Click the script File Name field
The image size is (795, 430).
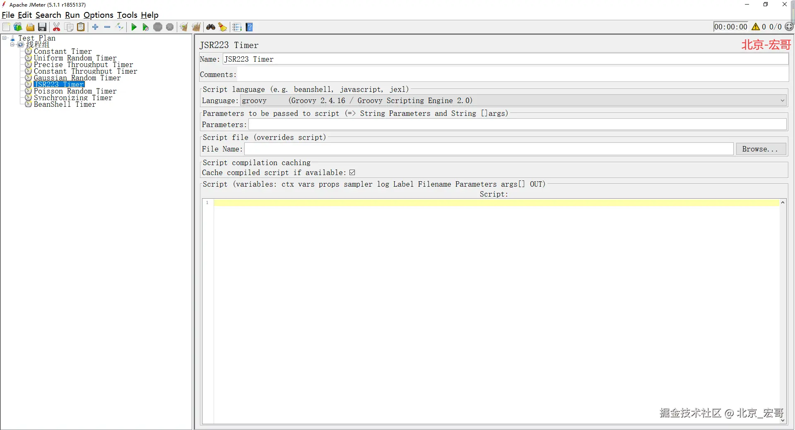[489, 149]
